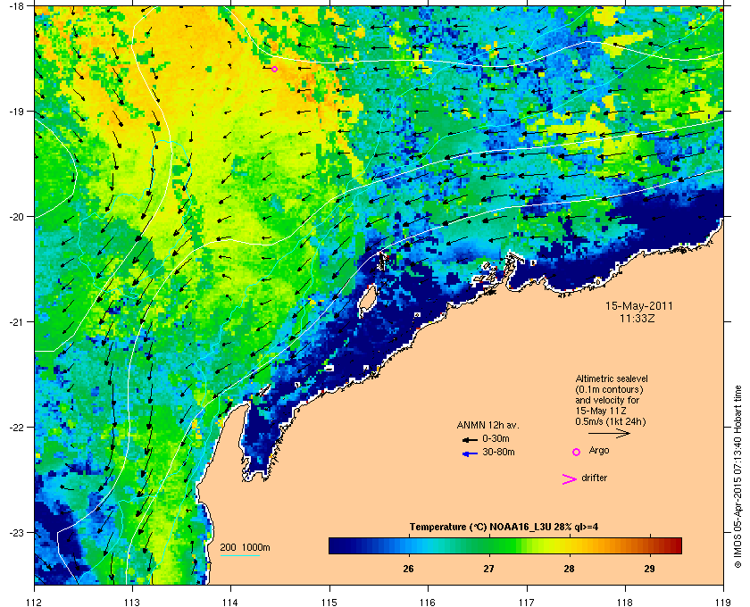The image size is (750, 607).
Task: Click the 'drifter' legend label
Action: point(595,478)
